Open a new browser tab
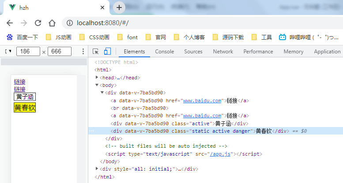343x183 pixels. [x=119, y=7]
